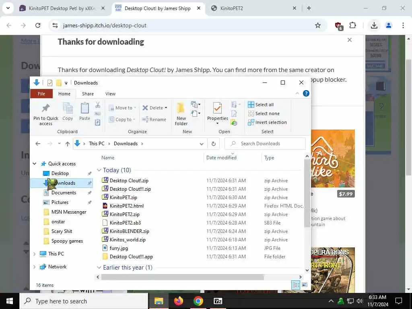412x309 pixels.
Task: Click vertical scrollbar in file list
Action: click(x=307, y=193)
